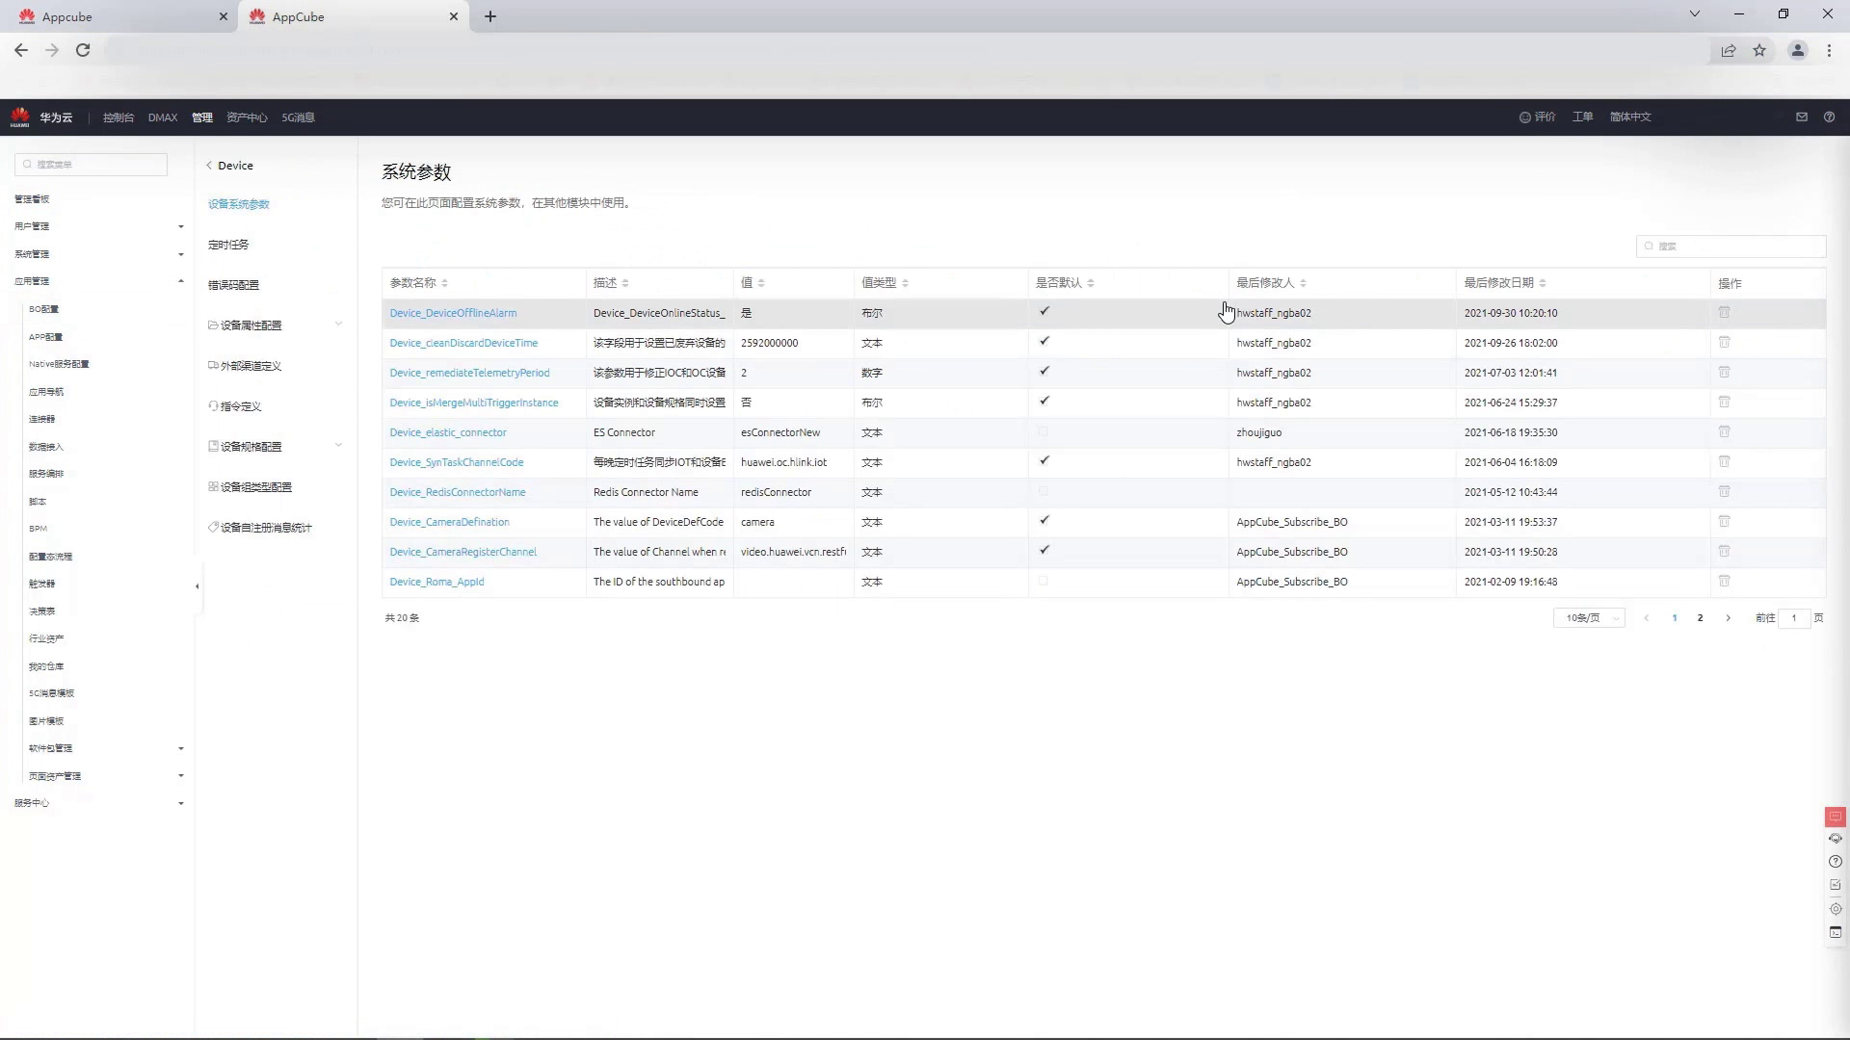Open the mail messages icon
This screenshot has width=1850, height=1040.
(x=1801, y=117)
